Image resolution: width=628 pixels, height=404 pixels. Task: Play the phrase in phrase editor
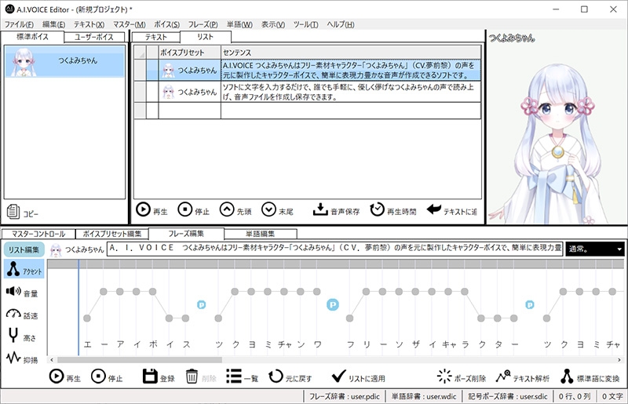point(65,377)
